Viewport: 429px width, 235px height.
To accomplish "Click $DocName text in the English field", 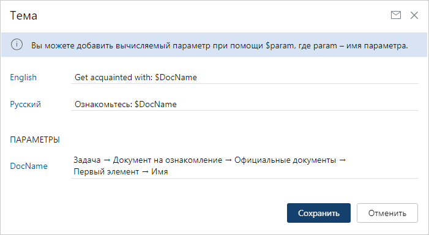I will click(x=176, y=78).
